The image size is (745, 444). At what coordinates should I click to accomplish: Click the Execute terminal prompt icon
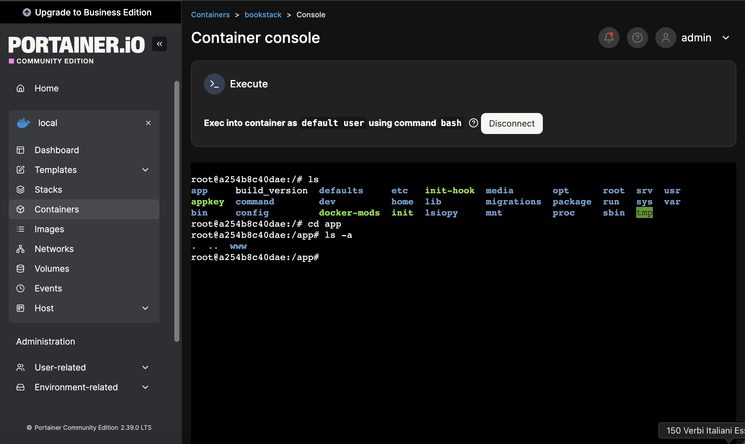(x=214, y=84)
